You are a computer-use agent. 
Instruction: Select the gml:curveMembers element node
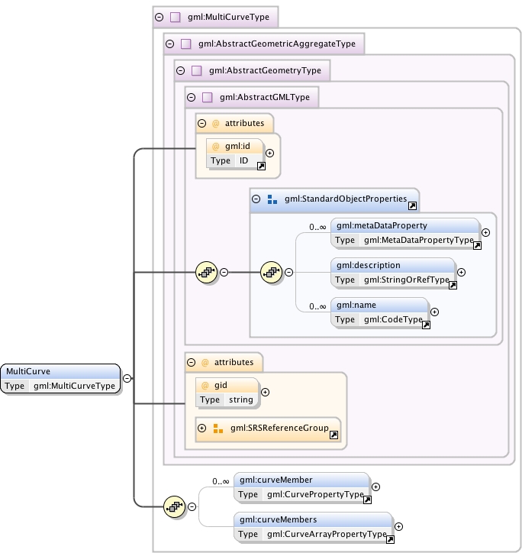(313, 527)
